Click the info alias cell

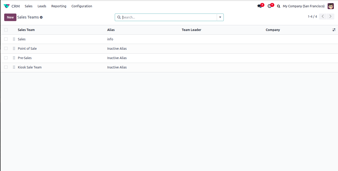tap(110, 39)
